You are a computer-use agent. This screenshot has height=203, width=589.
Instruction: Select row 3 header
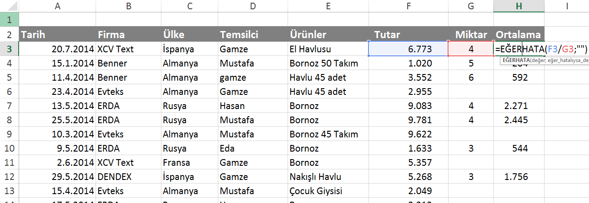[9, 49]
